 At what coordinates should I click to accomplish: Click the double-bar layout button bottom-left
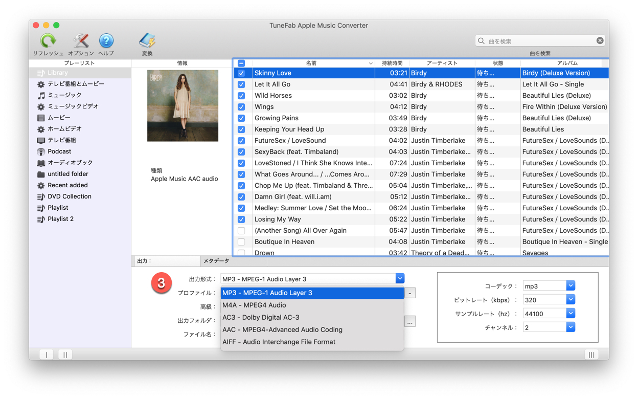[65, 355]
